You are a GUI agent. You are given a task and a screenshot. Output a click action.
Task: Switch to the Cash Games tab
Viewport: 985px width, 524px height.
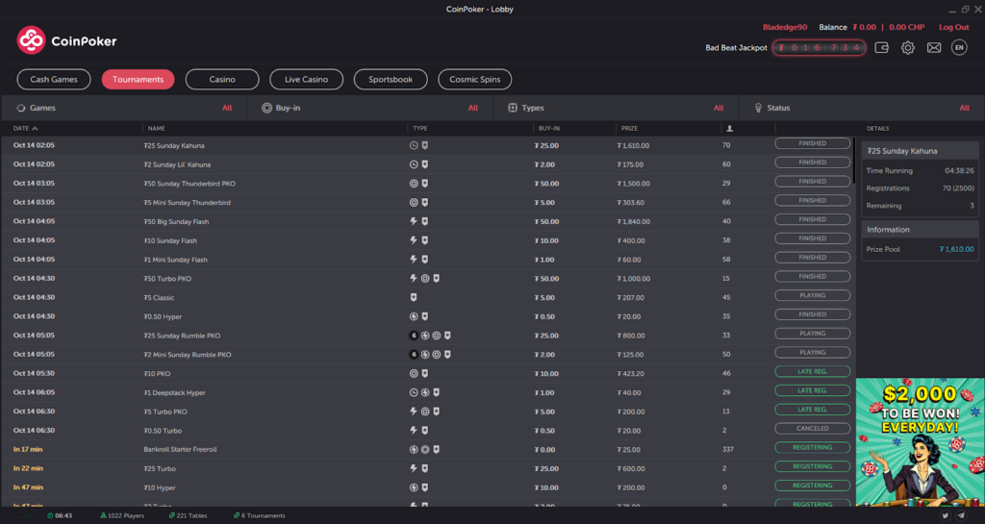pyautogui.click(x=54, y=80)
